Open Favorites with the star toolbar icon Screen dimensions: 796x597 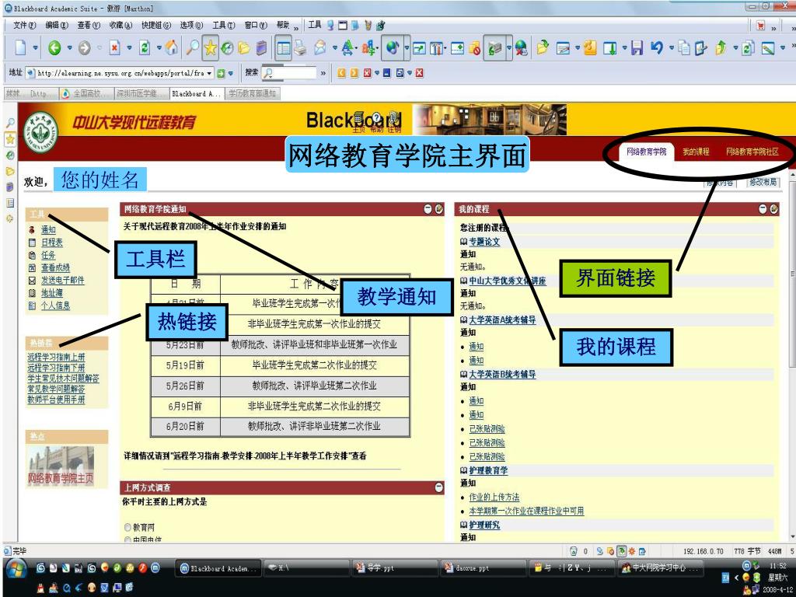point(211,48)
